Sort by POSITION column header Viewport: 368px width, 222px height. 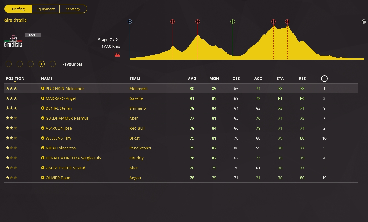(x=15, y=79)
